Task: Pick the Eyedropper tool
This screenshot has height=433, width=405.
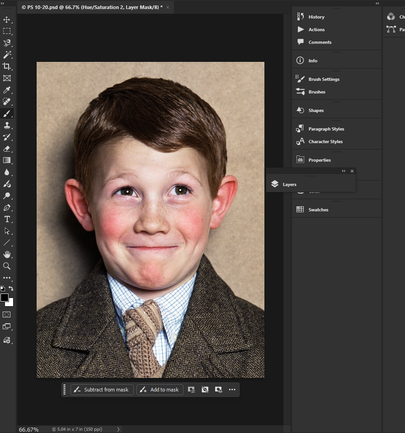Action: pyautogui.click(x=7, y=90)
